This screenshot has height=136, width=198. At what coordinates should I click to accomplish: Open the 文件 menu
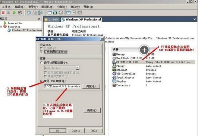coord(7,7)
